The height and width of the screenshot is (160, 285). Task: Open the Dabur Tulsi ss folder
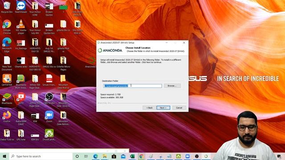[7, 135]
